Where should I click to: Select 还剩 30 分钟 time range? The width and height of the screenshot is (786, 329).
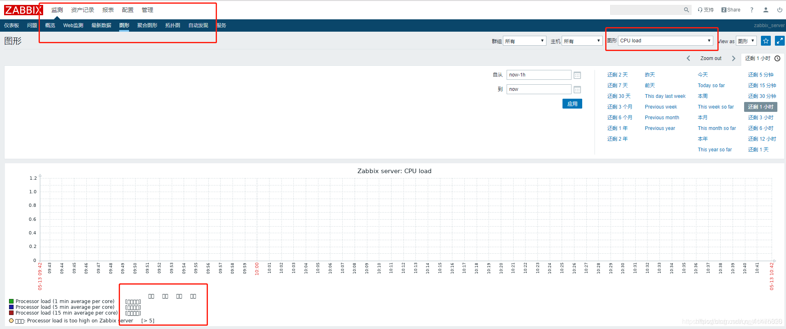tap(762, 96)
